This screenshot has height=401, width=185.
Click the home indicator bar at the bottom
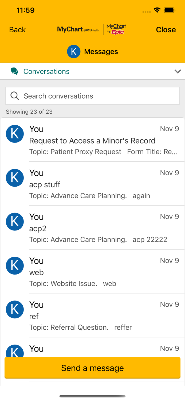92,396
